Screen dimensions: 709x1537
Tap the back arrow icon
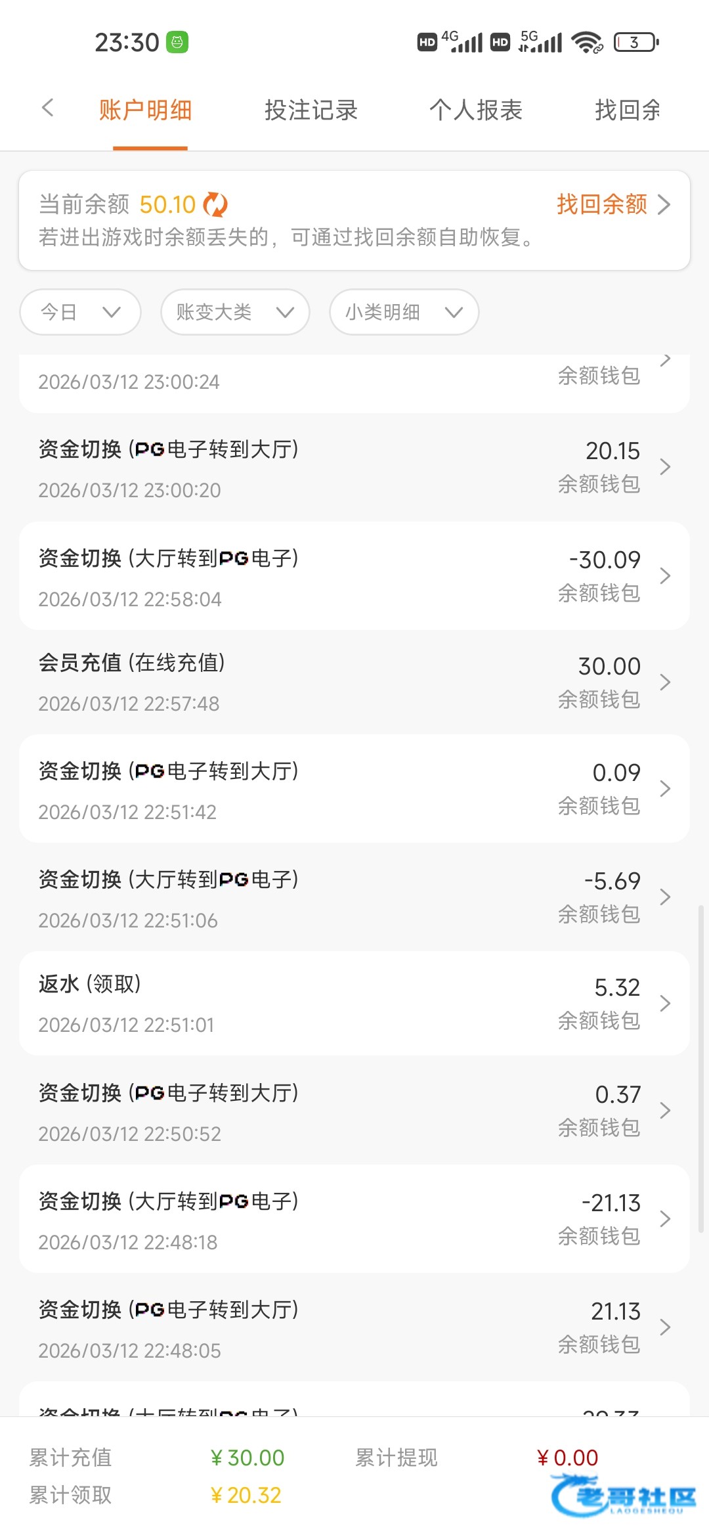(x=47, y=108)
